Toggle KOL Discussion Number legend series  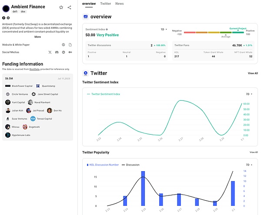click(x=102, y=165)
